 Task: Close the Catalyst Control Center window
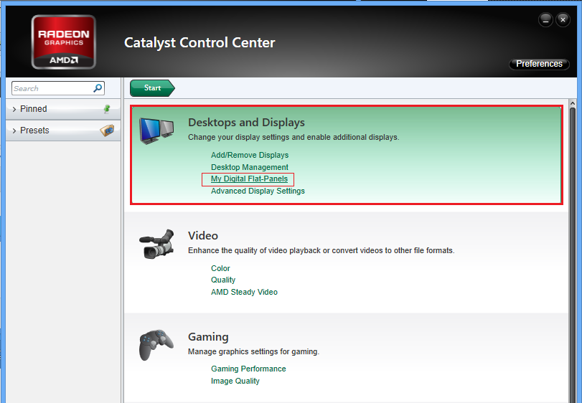tap(563, 19)
